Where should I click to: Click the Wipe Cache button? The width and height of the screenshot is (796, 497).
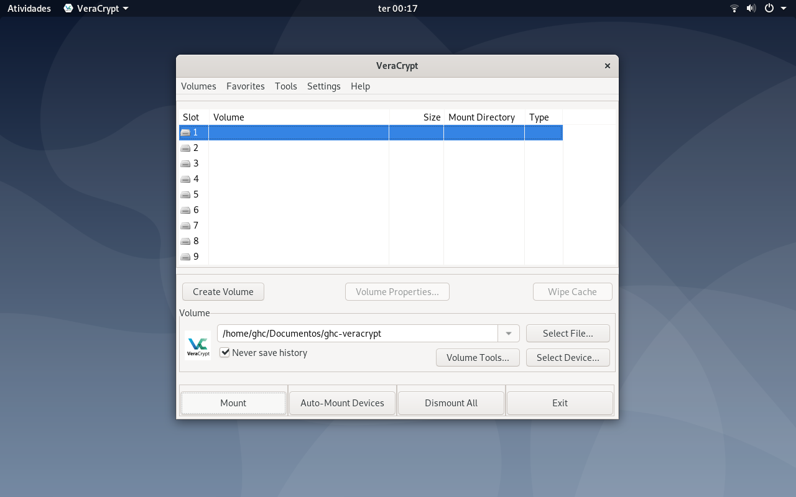(x=572, y=292)
